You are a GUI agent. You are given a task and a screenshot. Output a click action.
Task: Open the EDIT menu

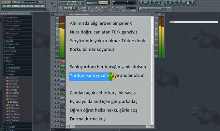(x=8, y=6)
